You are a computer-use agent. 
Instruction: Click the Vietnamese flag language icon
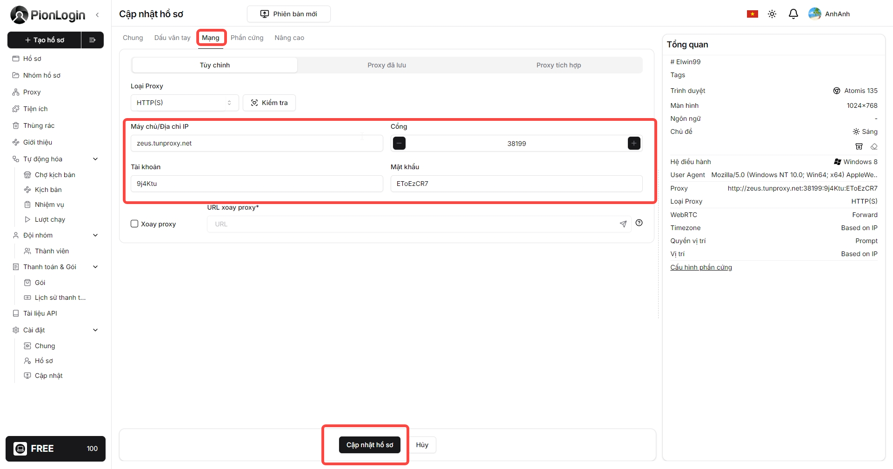(x=752, y=13)
